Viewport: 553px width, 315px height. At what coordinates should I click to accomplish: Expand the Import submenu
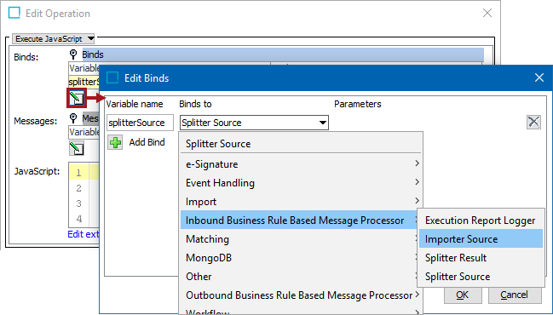[302, 202]
